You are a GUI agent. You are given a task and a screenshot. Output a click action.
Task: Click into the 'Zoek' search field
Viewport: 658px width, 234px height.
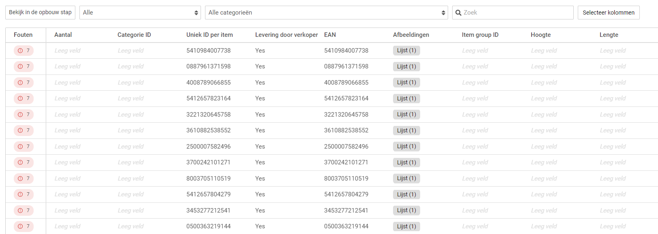pyautogui.click(x=517, y=13)
